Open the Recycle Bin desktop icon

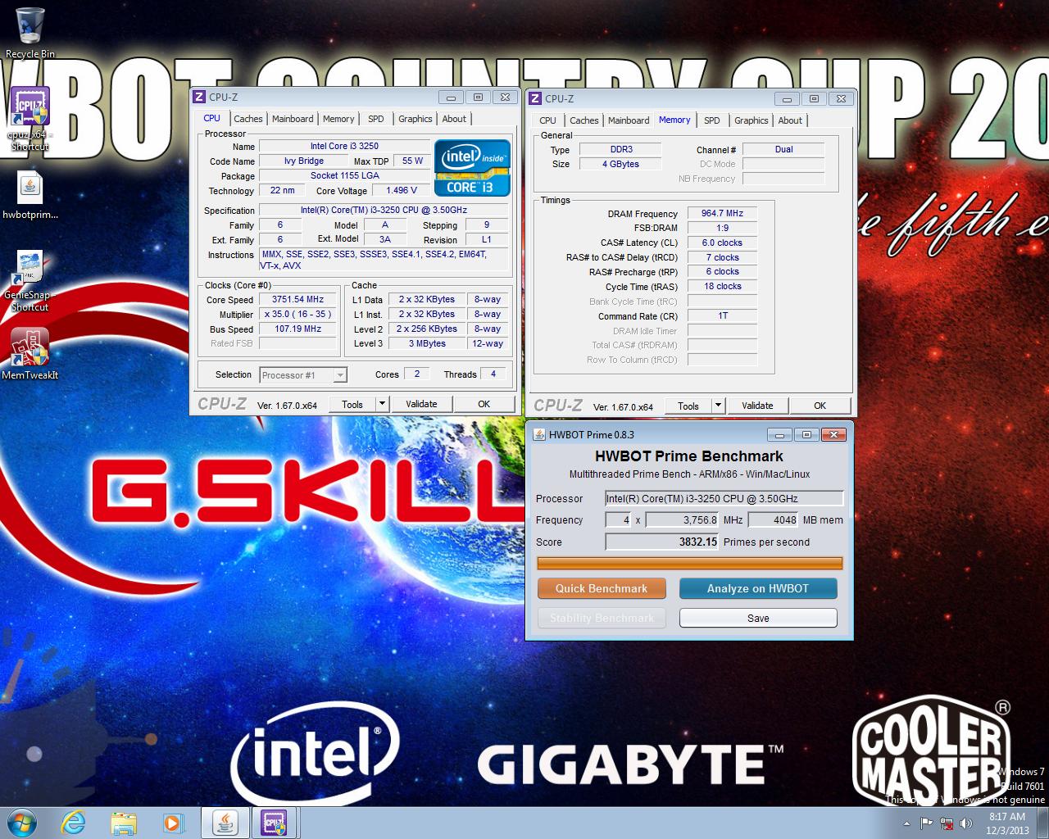[x=30, y=33]
